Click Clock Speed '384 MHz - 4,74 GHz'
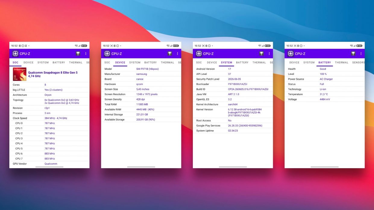The height and width of the screenshot is (210, 374). tap(56, 118)
